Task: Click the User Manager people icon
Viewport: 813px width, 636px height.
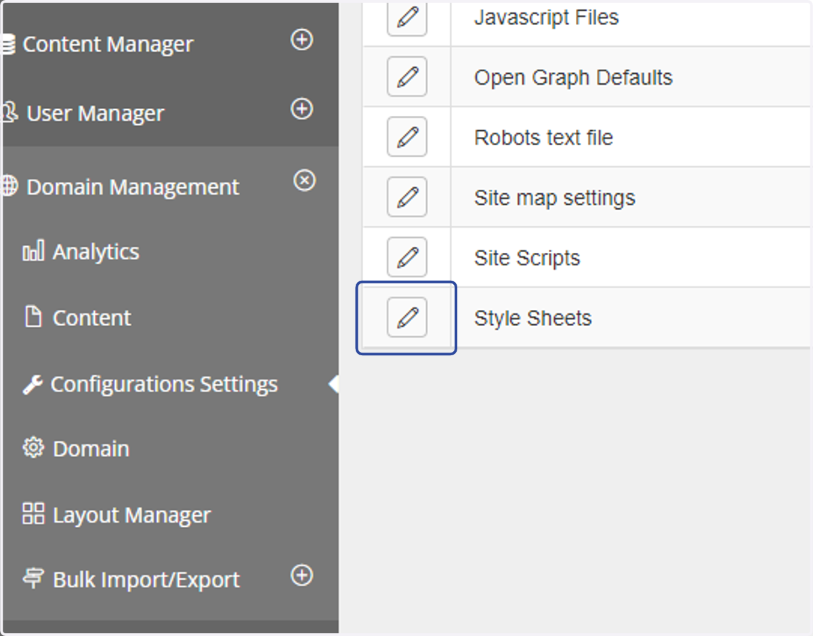Action: 9,112
